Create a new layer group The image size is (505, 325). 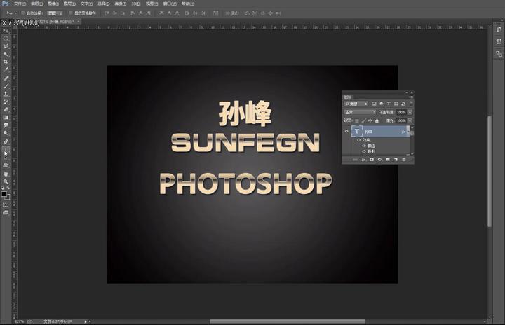point(388,159)
